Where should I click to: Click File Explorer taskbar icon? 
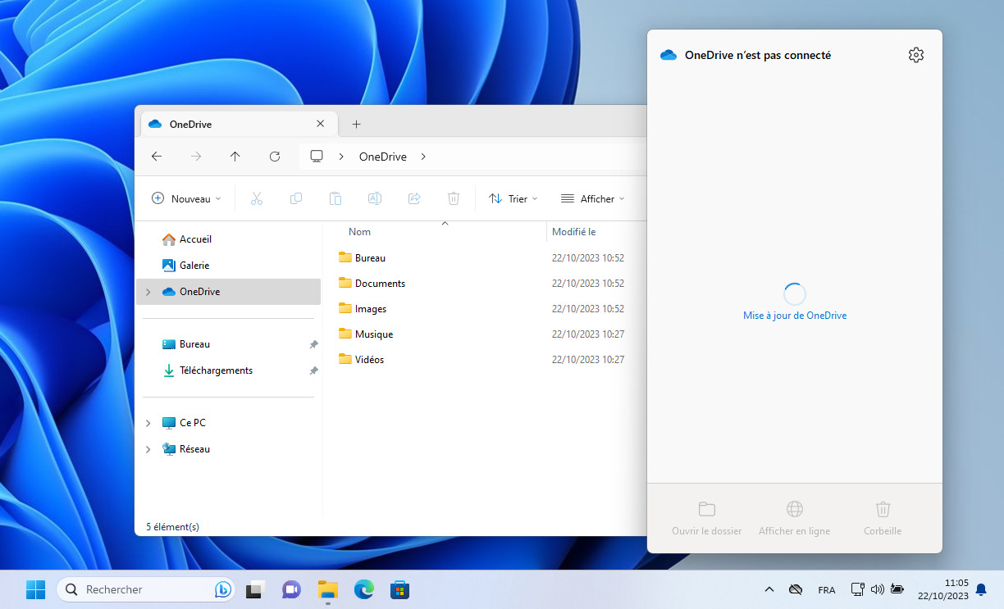[x=327, y=589]
